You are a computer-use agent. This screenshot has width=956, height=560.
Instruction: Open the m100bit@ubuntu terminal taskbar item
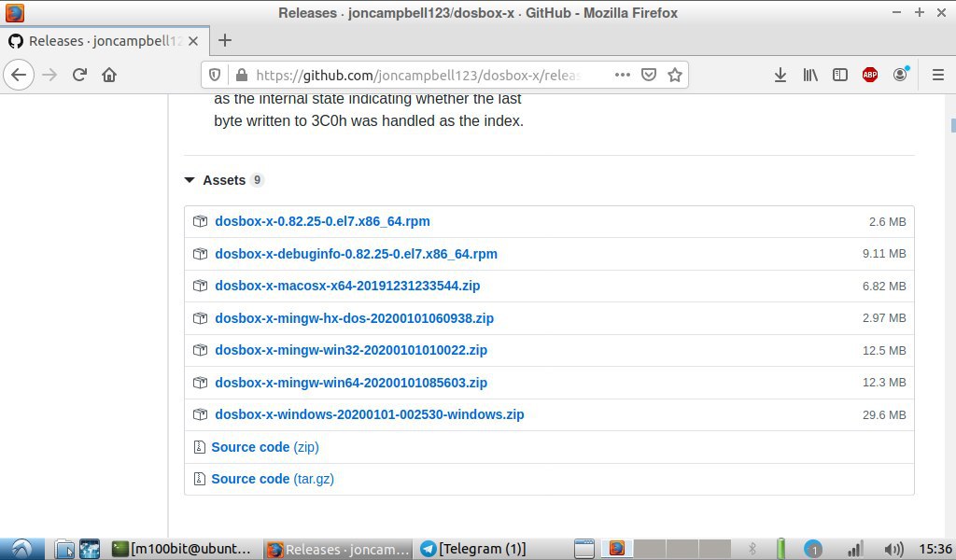pyautogui.click(x=183, y=549)
